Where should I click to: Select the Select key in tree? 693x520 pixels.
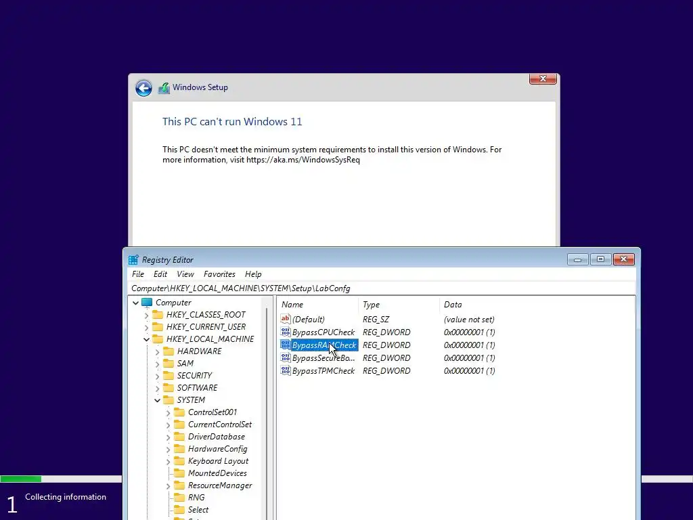tap(198, 510)
